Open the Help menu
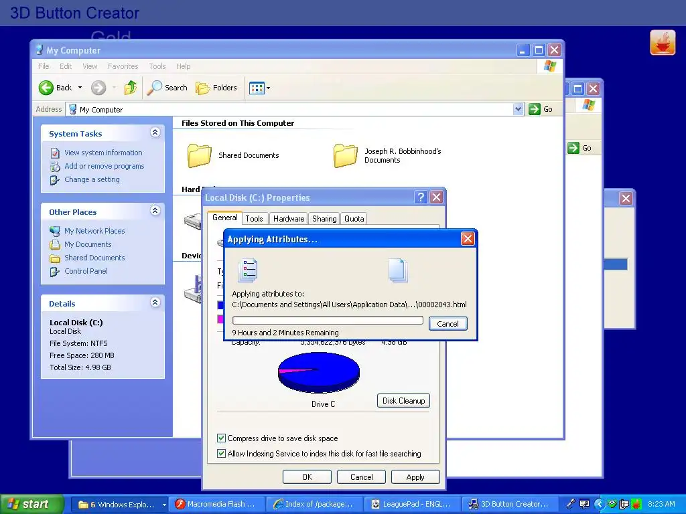The height and width of the screenshot is (514, 686). coord(184,66)
